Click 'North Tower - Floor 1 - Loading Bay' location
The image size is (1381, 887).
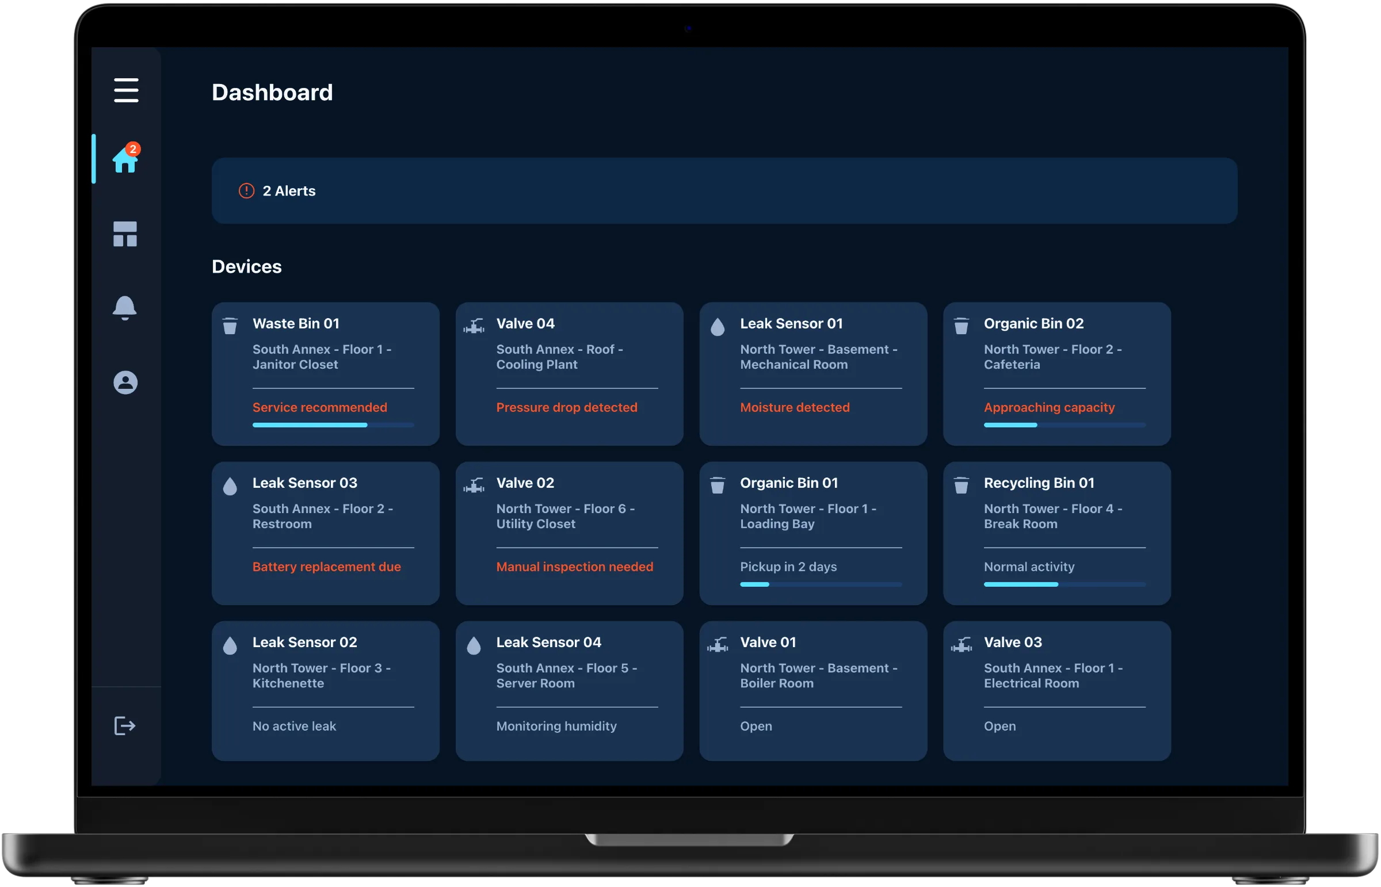point(808,517)
